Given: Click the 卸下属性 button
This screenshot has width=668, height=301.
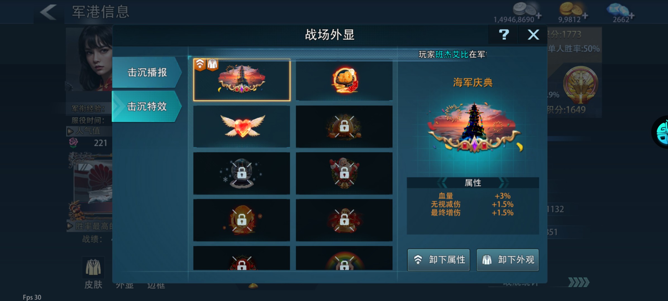Looking at the screenshot, I should coord(438,260).
